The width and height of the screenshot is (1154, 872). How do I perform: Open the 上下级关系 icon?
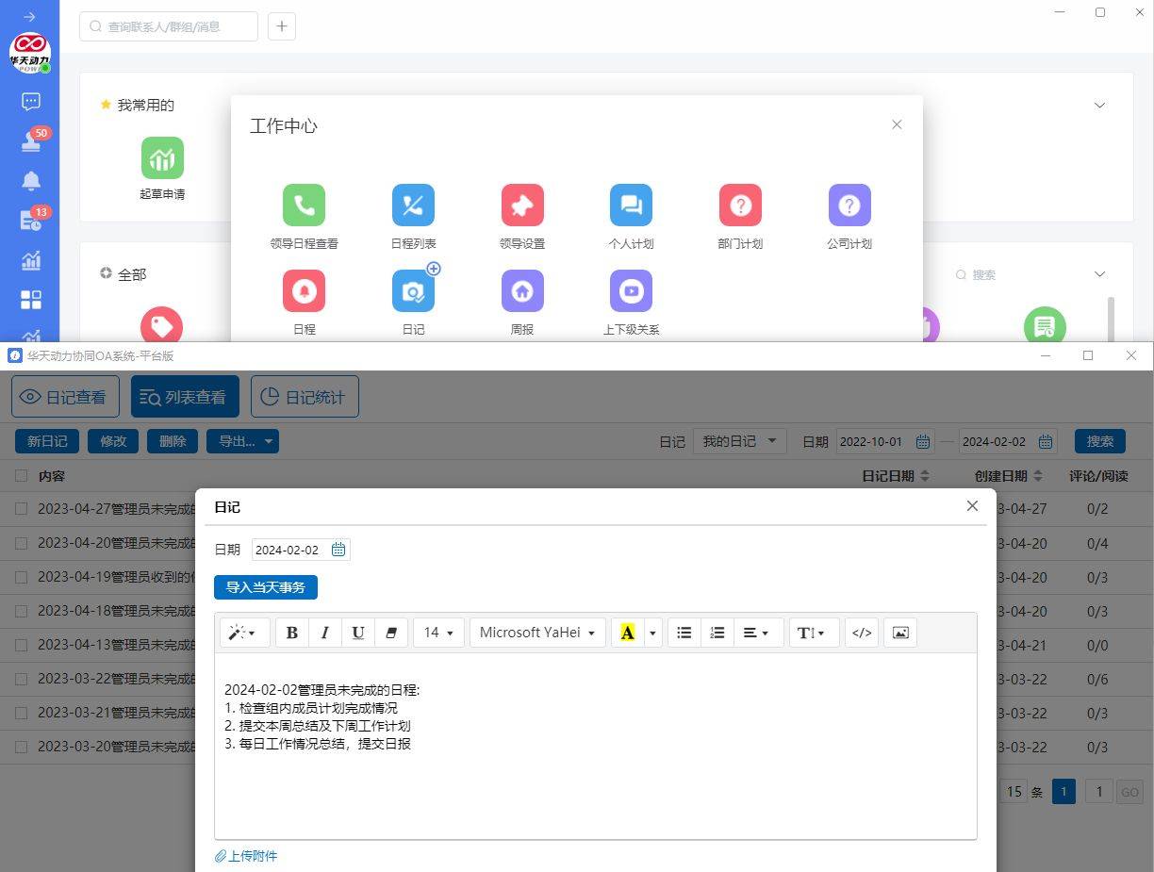click(631, 291)
